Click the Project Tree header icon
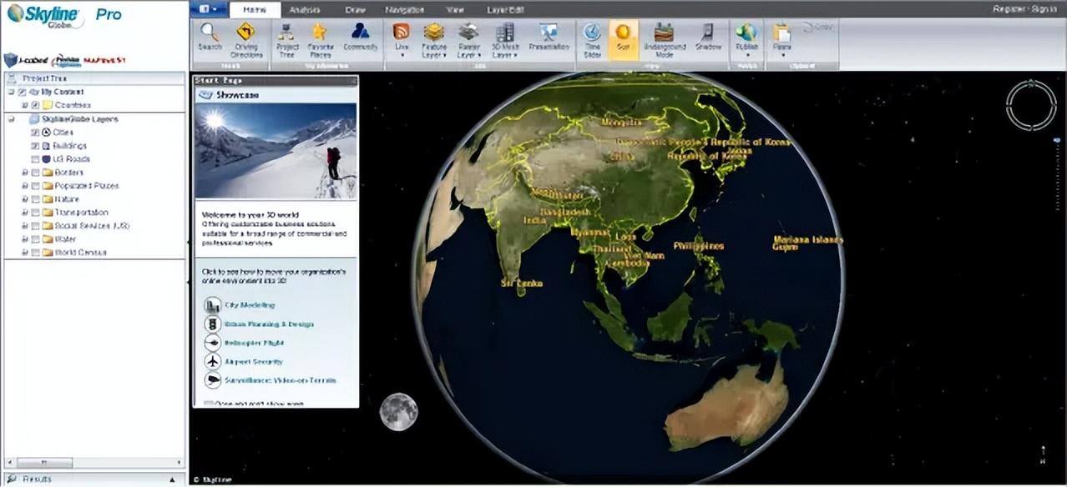The height and width of the screenshot is (487, 1067). tap(12, 78)
